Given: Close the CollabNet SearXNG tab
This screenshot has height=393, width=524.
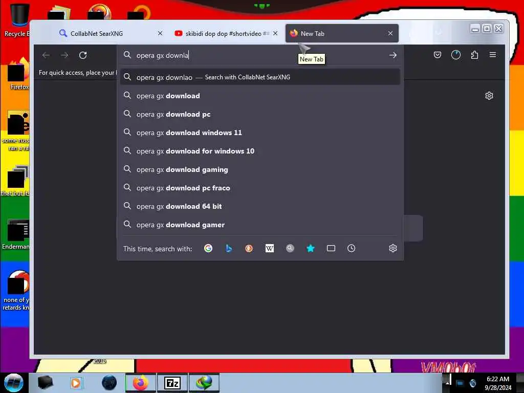Looking at the screenshot, I should 160,33.
